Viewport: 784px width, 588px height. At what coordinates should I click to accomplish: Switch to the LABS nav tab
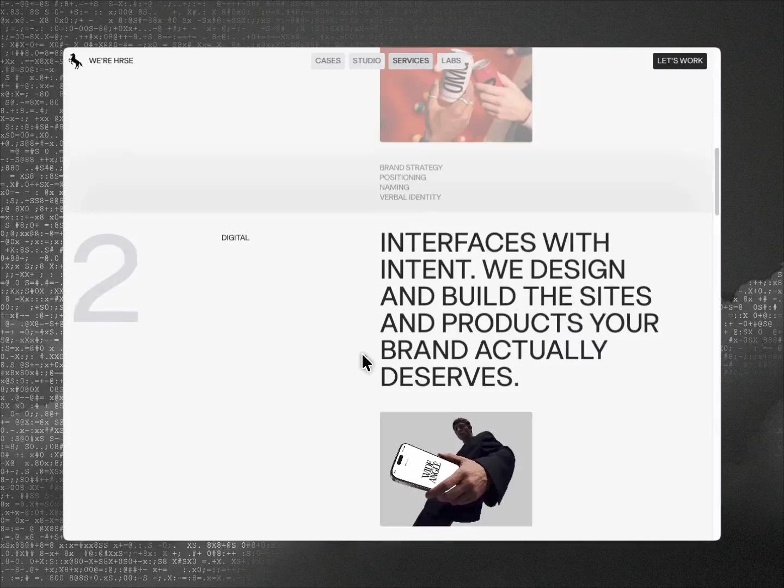(x=451, y=61)
